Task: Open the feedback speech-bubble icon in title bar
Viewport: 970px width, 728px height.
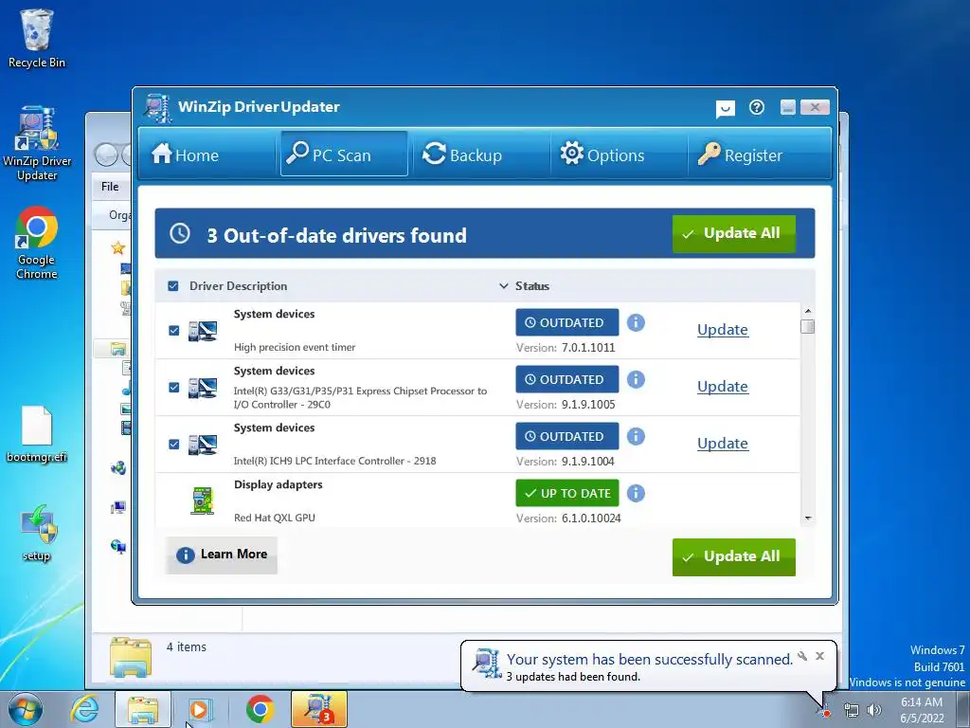Action: tap(725, 109)
